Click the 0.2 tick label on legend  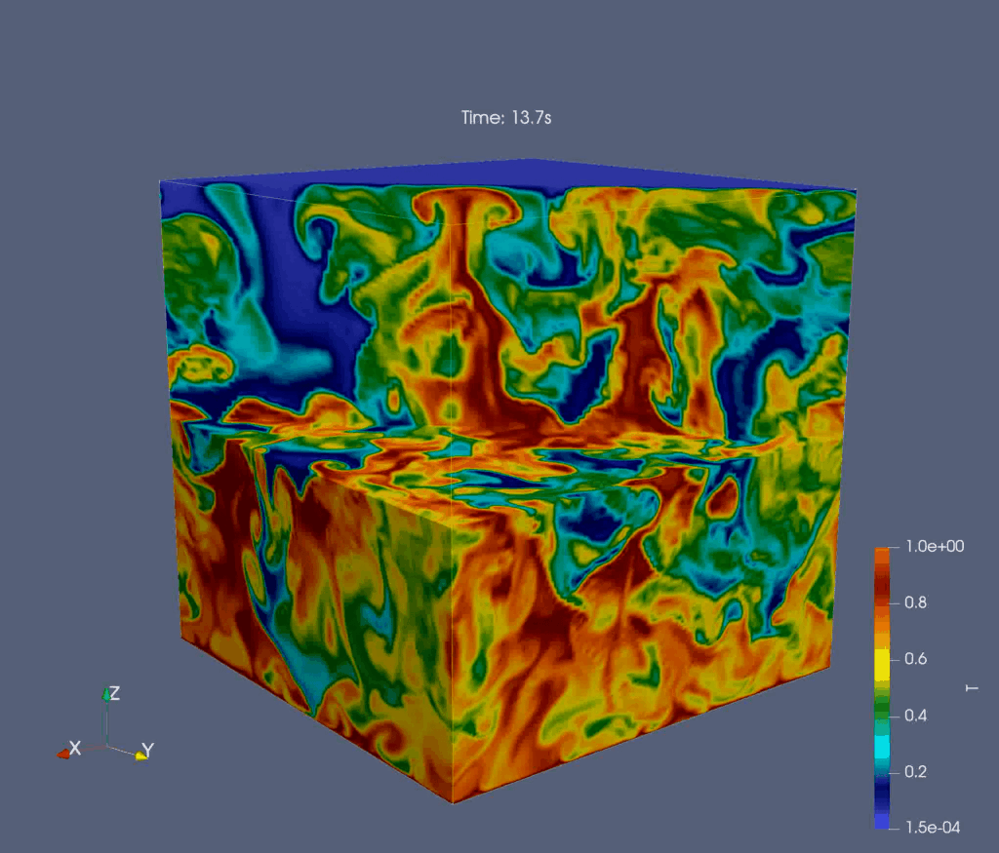point(915,772)
